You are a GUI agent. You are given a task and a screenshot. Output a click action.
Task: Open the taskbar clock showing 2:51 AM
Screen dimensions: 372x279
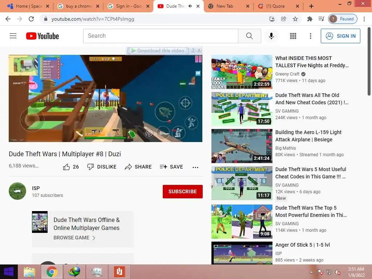(356, 272)
